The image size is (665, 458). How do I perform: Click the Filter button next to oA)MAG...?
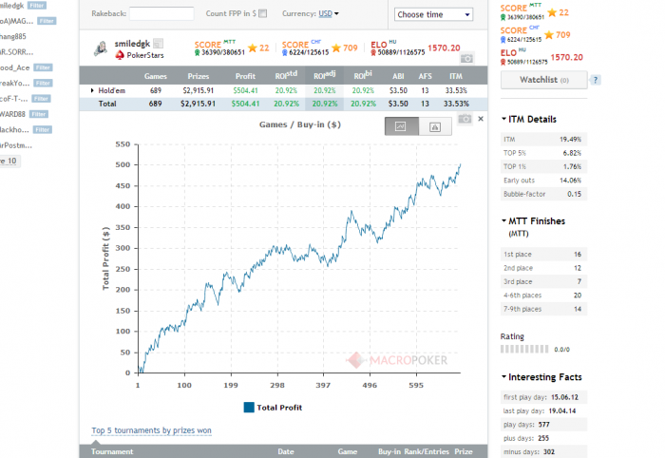47,21
